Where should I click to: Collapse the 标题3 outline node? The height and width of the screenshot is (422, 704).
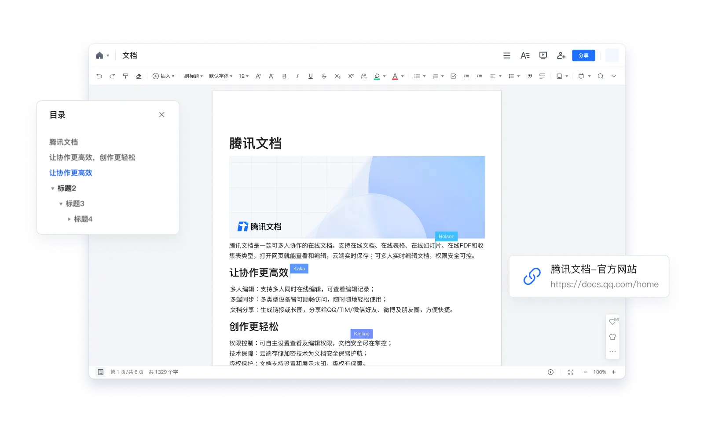[61, 204]
